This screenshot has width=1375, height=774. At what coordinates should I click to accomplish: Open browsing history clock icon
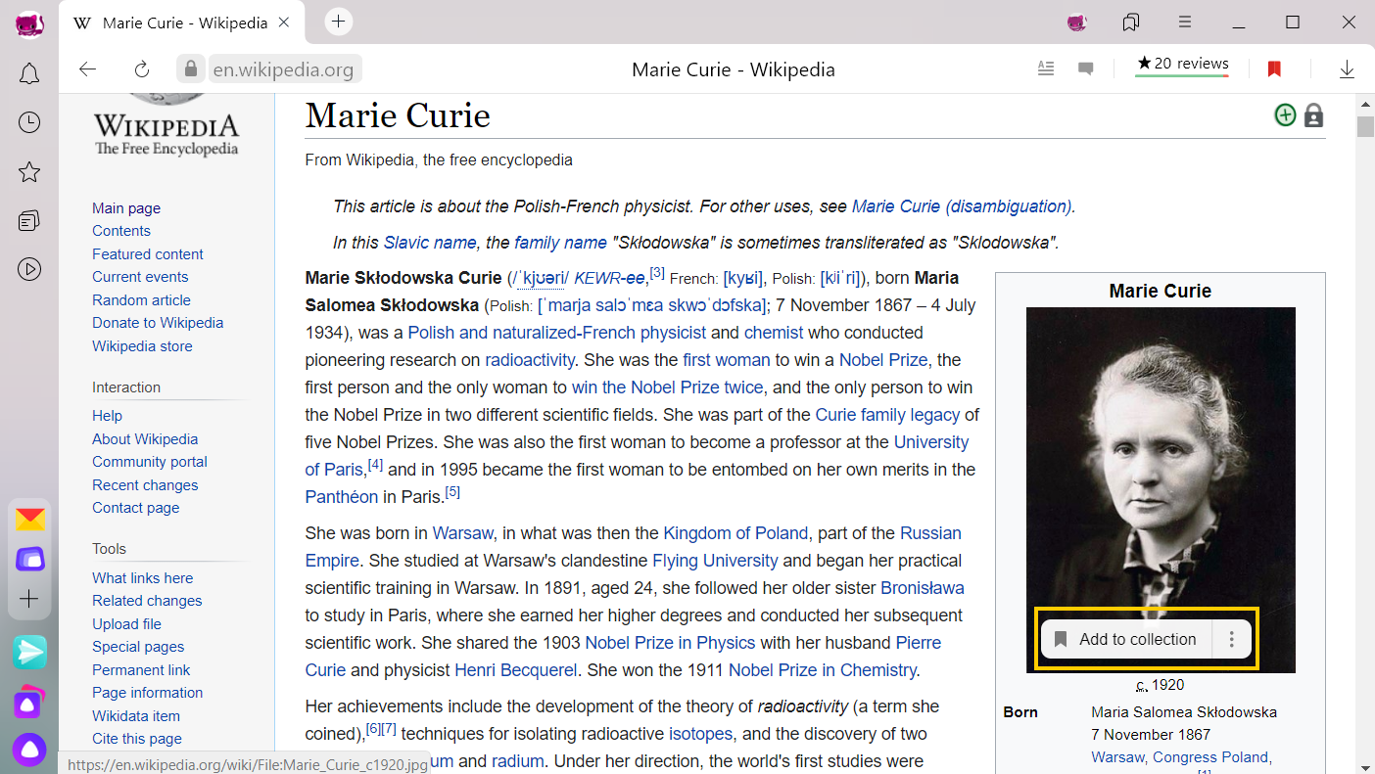coord(29,122)
